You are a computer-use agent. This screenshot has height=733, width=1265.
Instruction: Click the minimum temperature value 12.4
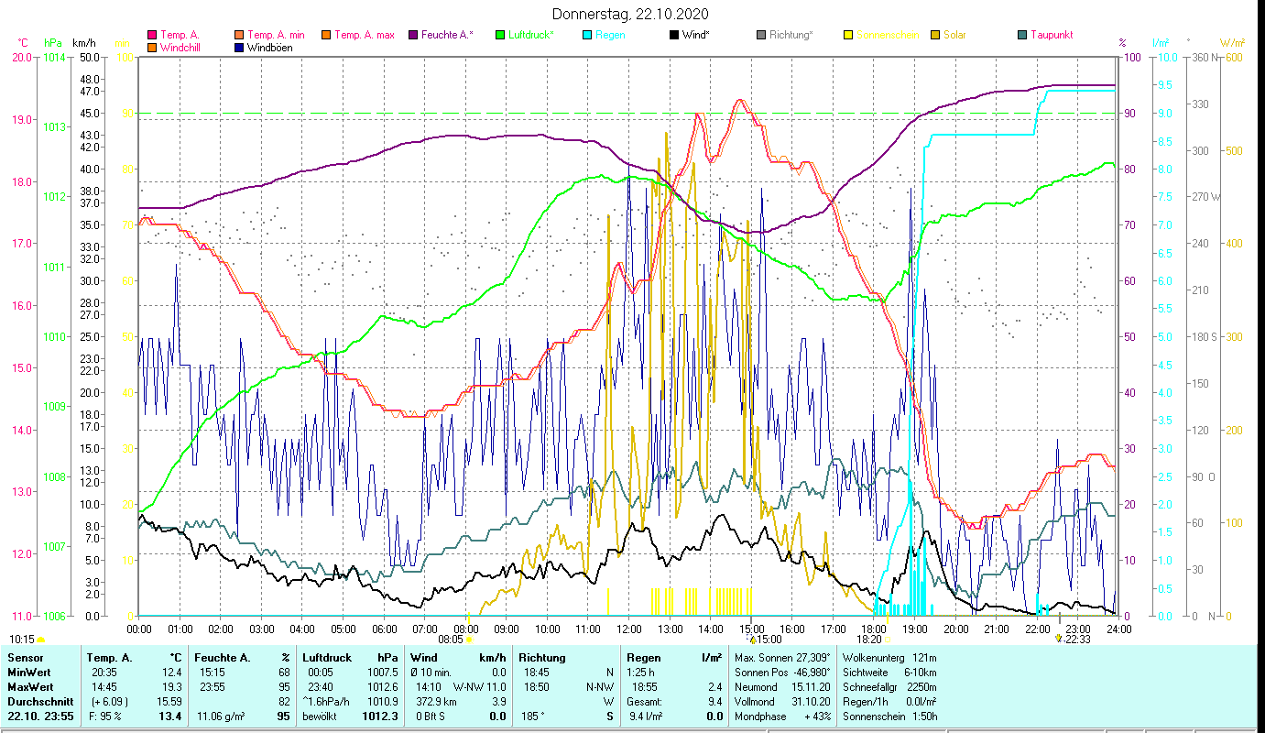pos(170,672)
